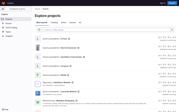Switch to the Trending tab

pos(54,22)
